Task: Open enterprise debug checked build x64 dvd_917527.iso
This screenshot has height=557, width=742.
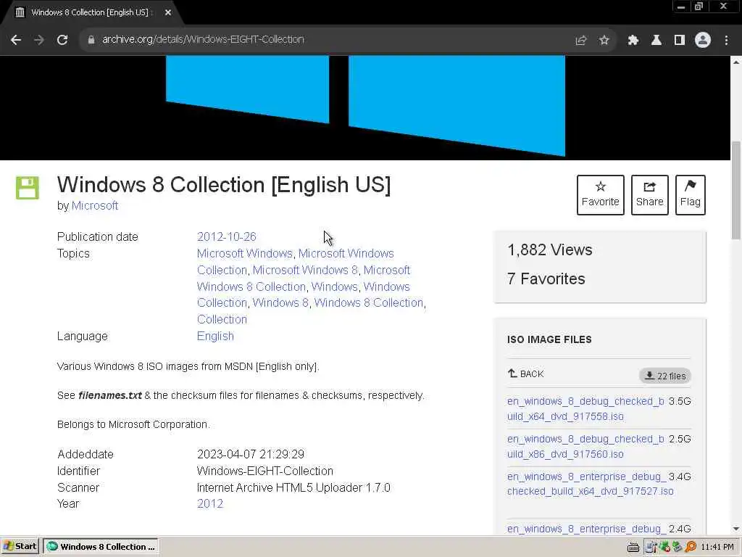Action: [x=590, y=484]
